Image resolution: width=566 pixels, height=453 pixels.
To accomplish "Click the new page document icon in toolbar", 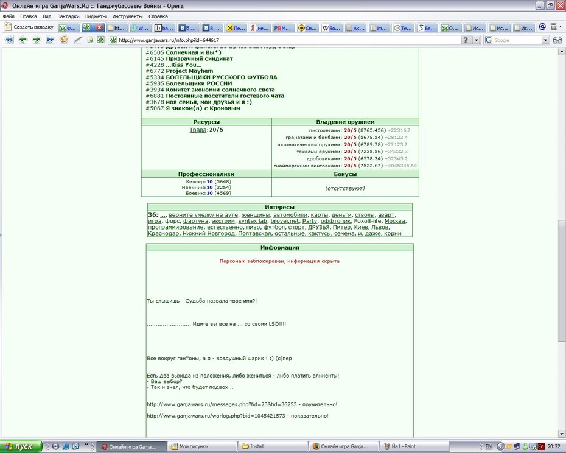I will pyautogui.click(x=90, y=40).
